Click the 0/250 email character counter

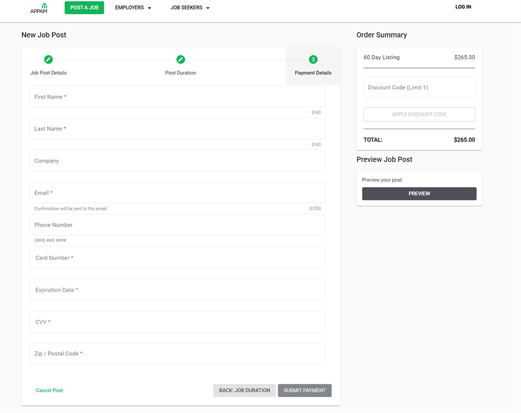315,208
